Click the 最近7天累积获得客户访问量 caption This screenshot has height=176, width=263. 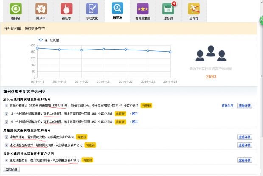(x=210, y=69)
